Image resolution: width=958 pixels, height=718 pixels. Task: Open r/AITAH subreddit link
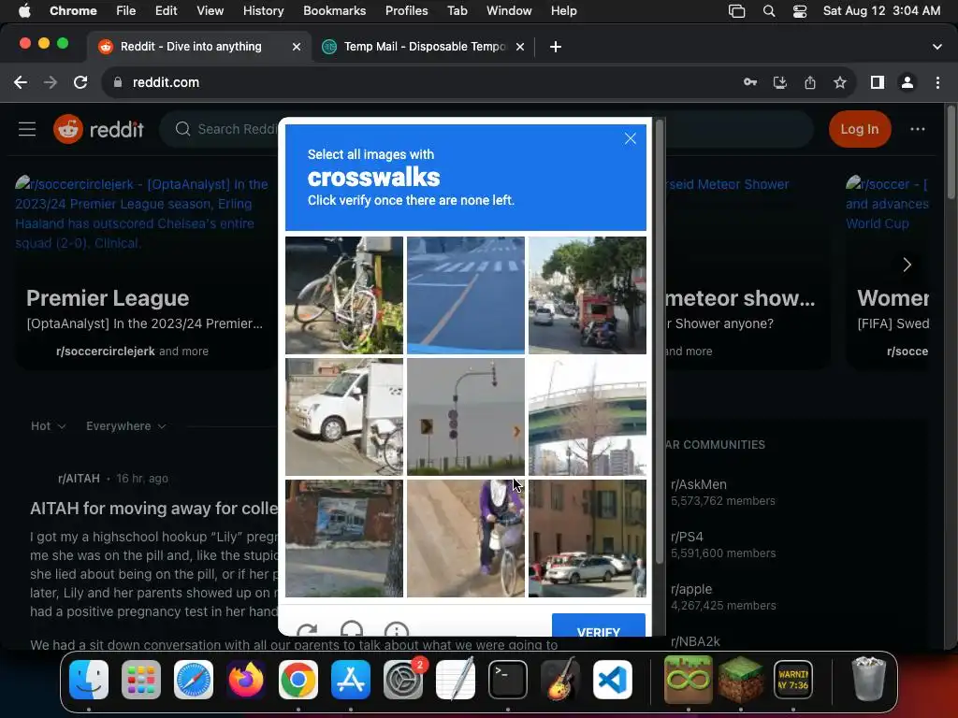tap(79, 478)
